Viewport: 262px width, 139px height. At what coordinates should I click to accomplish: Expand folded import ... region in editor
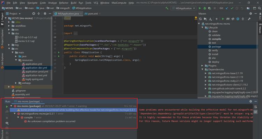tap(75, 33)
